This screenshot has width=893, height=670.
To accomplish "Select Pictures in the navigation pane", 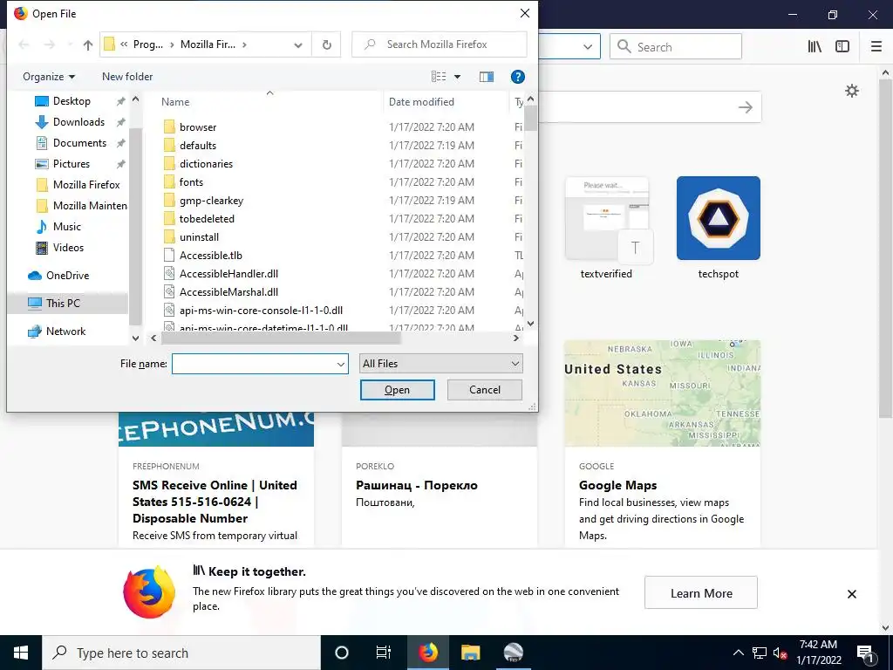I will pos(72,164).
